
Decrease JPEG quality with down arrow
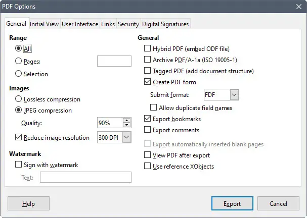[126, 125]
